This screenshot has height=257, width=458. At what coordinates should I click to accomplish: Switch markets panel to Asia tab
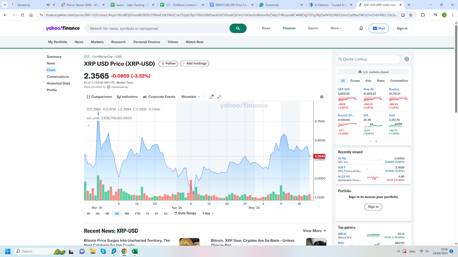(x=368, y=81)
